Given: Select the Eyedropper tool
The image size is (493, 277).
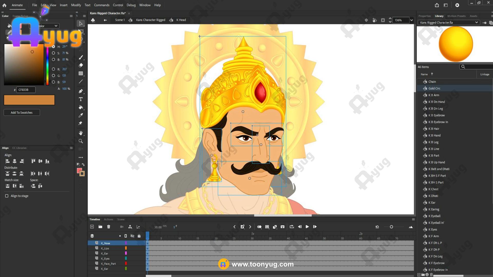Looking at the screenshot, I should pyautogui.click(x=81, y=115).
